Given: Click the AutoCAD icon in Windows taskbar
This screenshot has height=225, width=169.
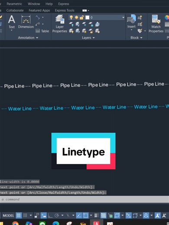Looking at the screenshot, I should pos(97,223).
